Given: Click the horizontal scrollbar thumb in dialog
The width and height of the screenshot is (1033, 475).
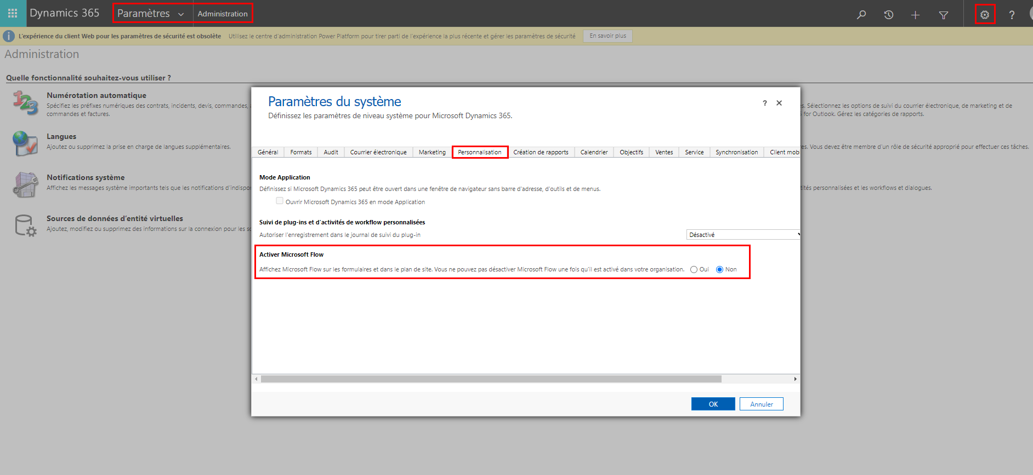Looking at the screenshot, I should point(491,379).
